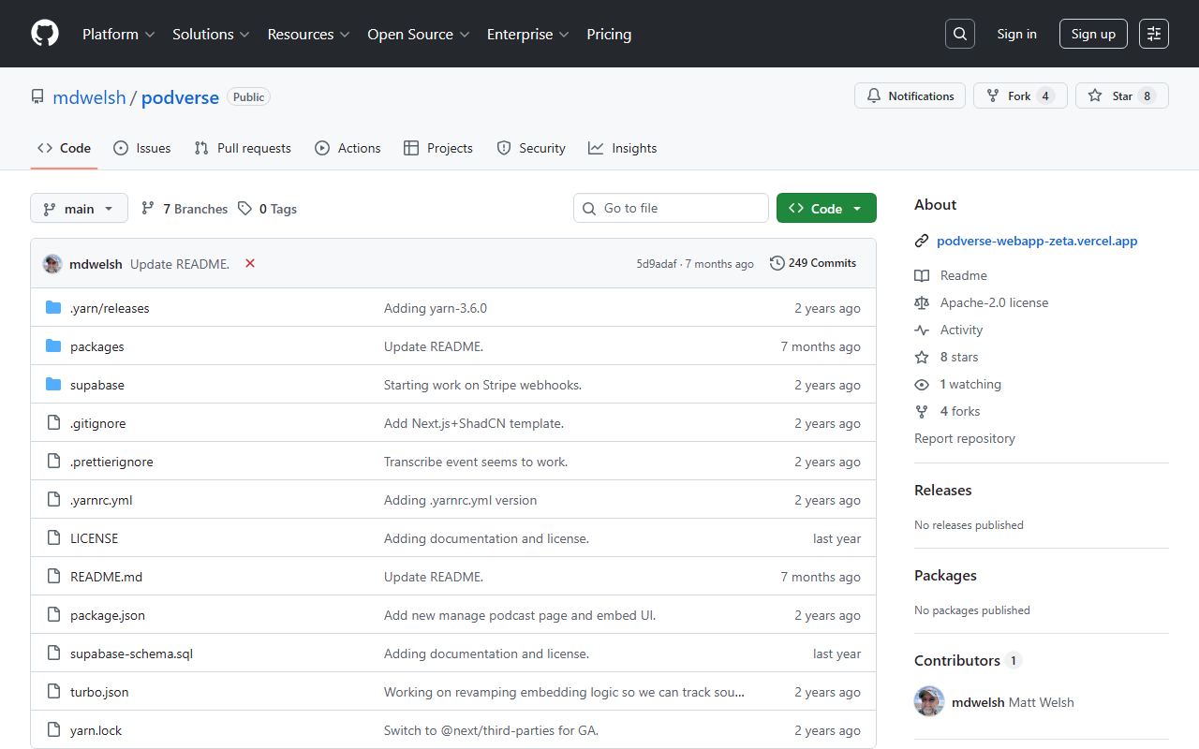The image size is (1199, 749).
Task: Open commit 'Switch to @next/third-parties for GA.'
Action: [x=491, y=730]
